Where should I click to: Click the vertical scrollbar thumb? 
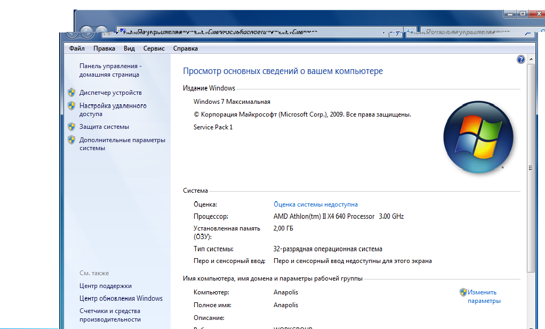(531, 168)
